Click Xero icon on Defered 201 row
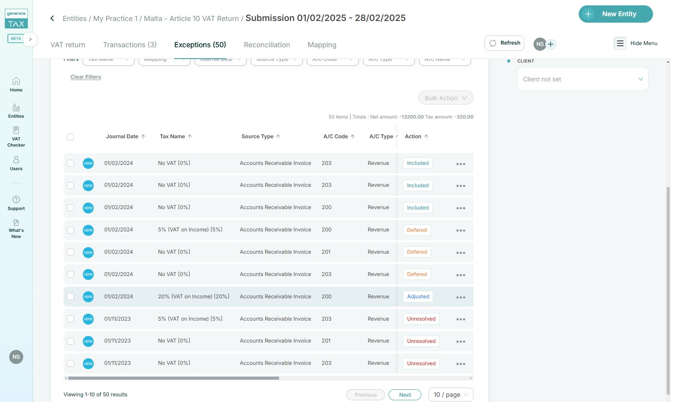Image resolution: width=675 pixels, height=402 pixels. [88, 252]
